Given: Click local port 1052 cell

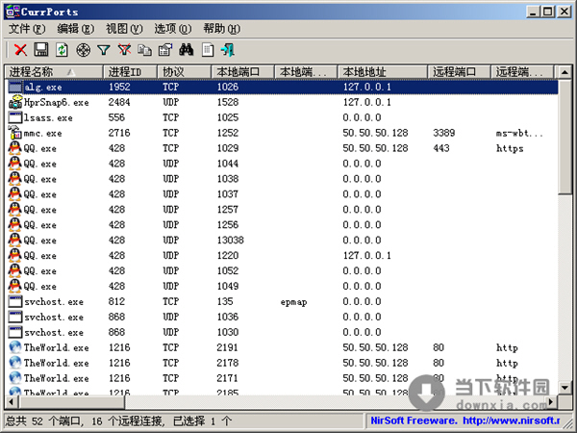Looking at the screenshot, I should [227, 271].
